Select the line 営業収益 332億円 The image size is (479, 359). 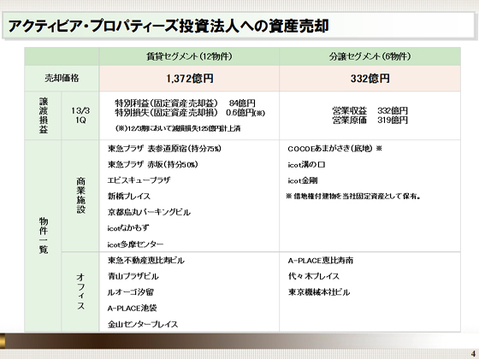[x=370, y=110]
